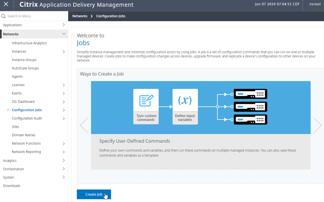This screenshot has width=324, height=202.
Task: Collapse the Networks section chevron
Action: [64, 34]
